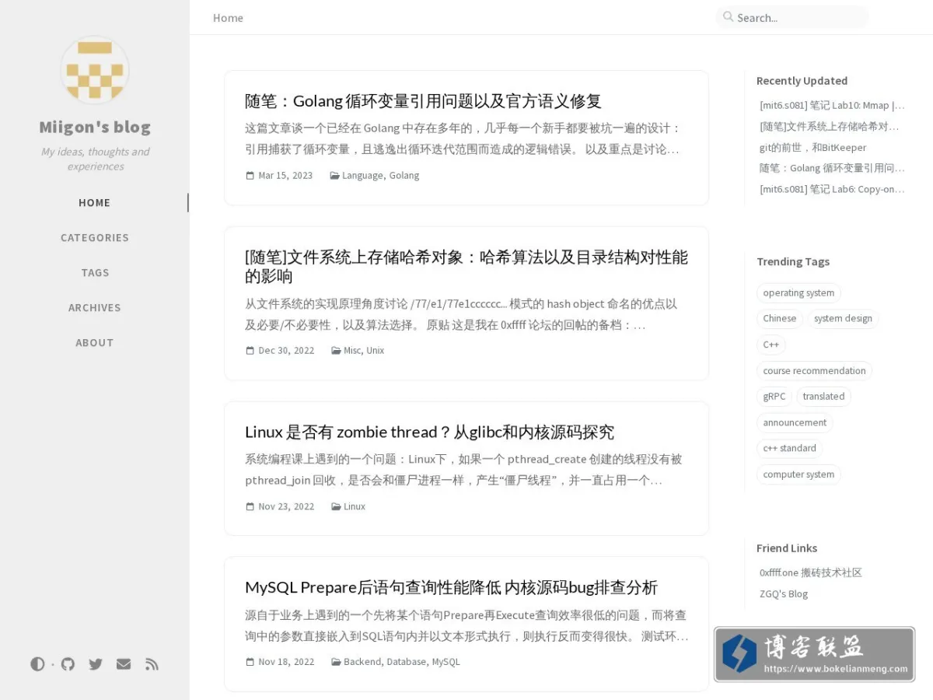Viewport: 933px width, 700px height.
Task: Click the 'Nov 23, 2022' post date
Action: pos(286,506)
